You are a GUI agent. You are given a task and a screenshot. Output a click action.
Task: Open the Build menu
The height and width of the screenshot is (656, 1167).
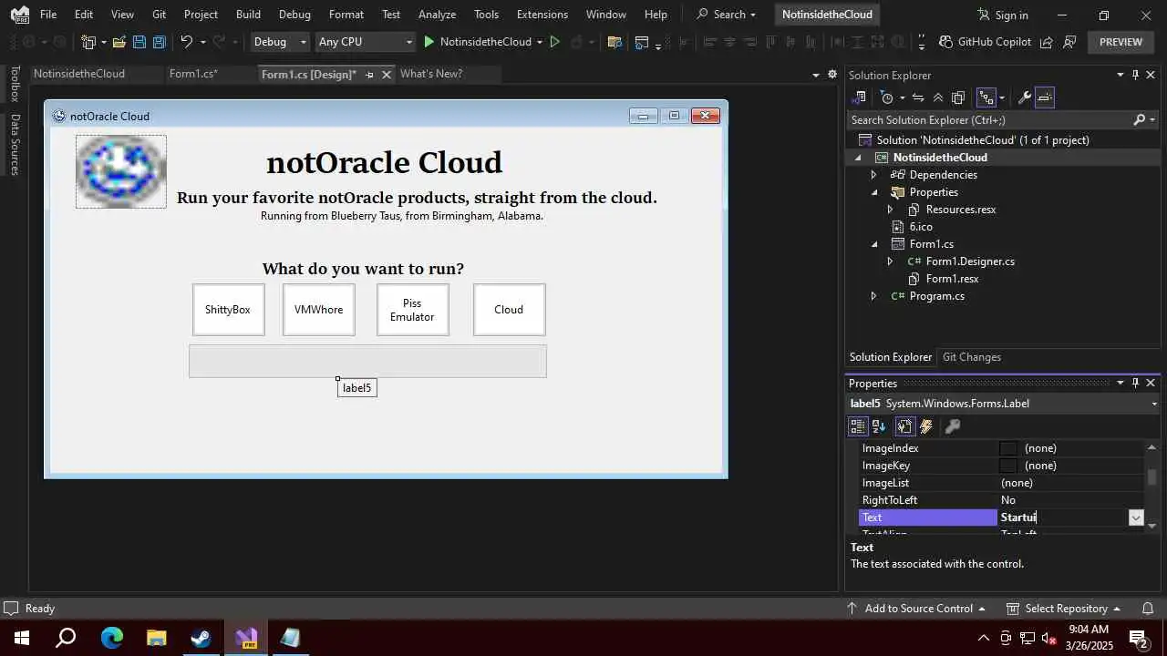click(248, 15)
